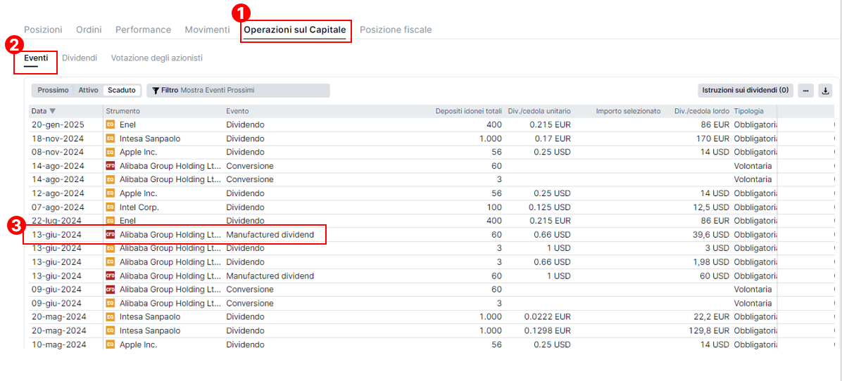Open the three-dots more options menu

tap(805, 91)
